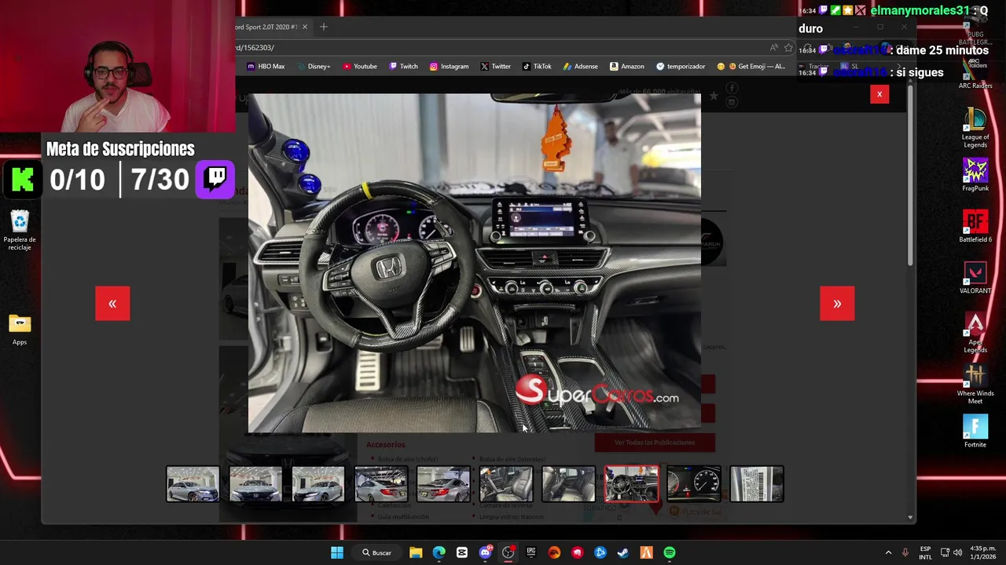Open the Amazon bookmark

627,67
